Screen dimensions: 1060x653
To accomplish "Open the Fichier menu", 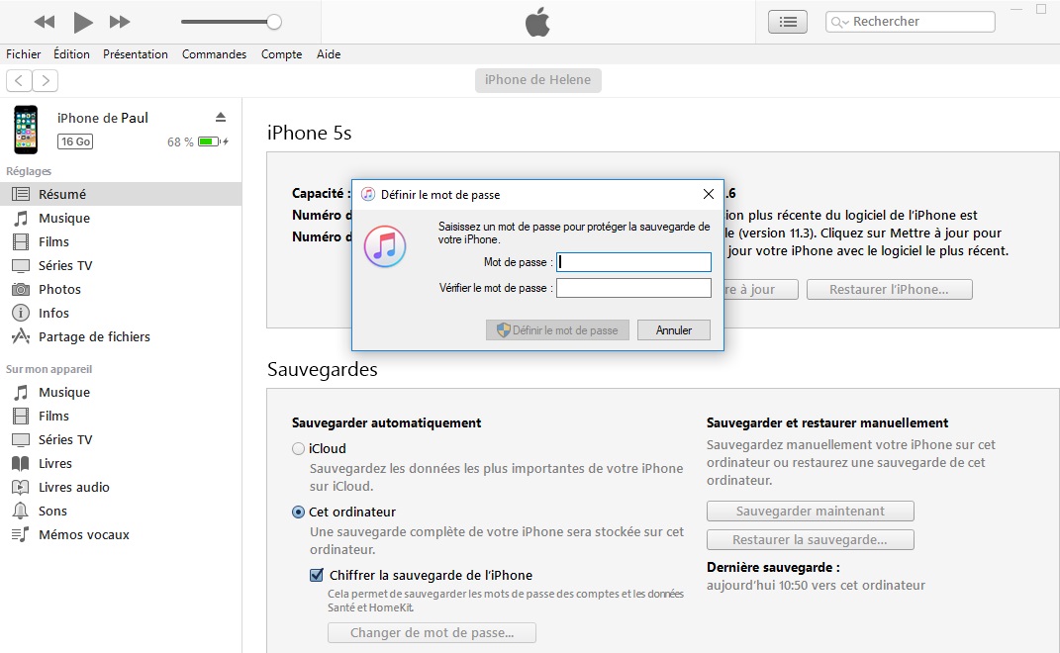I will (x=24, y=54).
